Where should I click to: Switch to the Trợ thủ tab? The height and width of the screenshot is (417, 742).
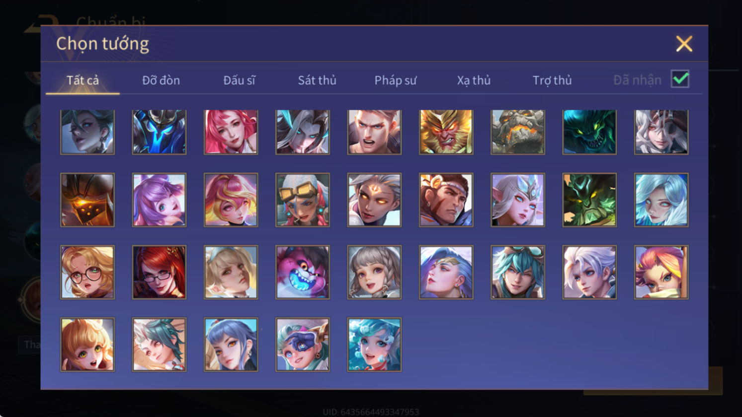point(552,80)
